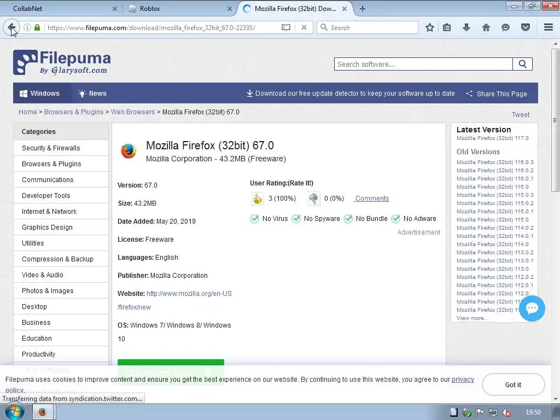Screen dimensions: 560x420
Task: Click the Tweet link
Action: tap(521, 115)
